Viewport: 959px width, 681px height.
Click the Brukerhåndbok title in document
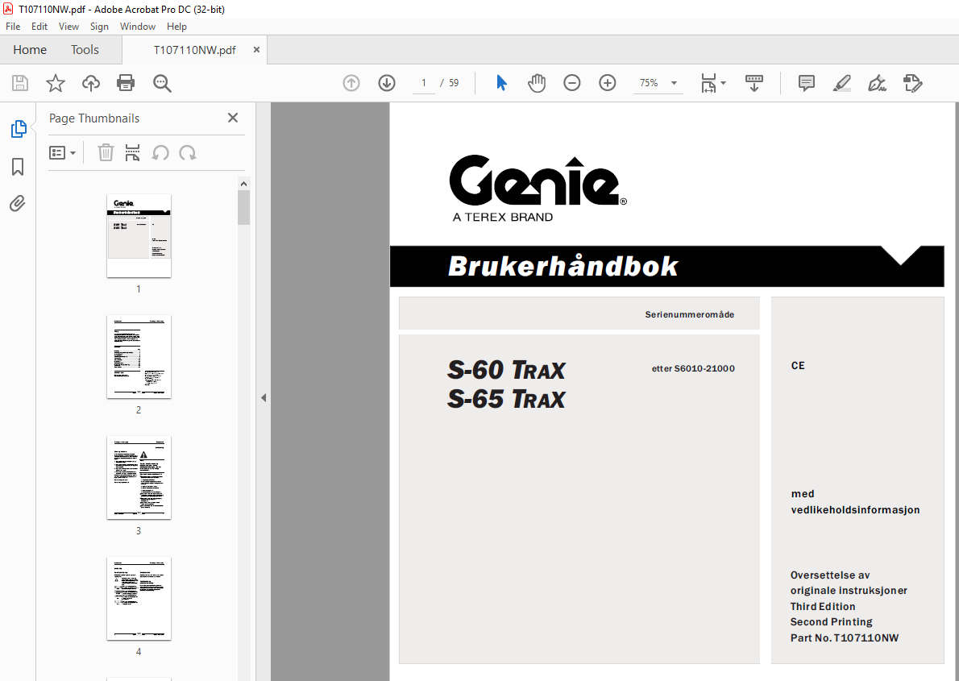563,266
